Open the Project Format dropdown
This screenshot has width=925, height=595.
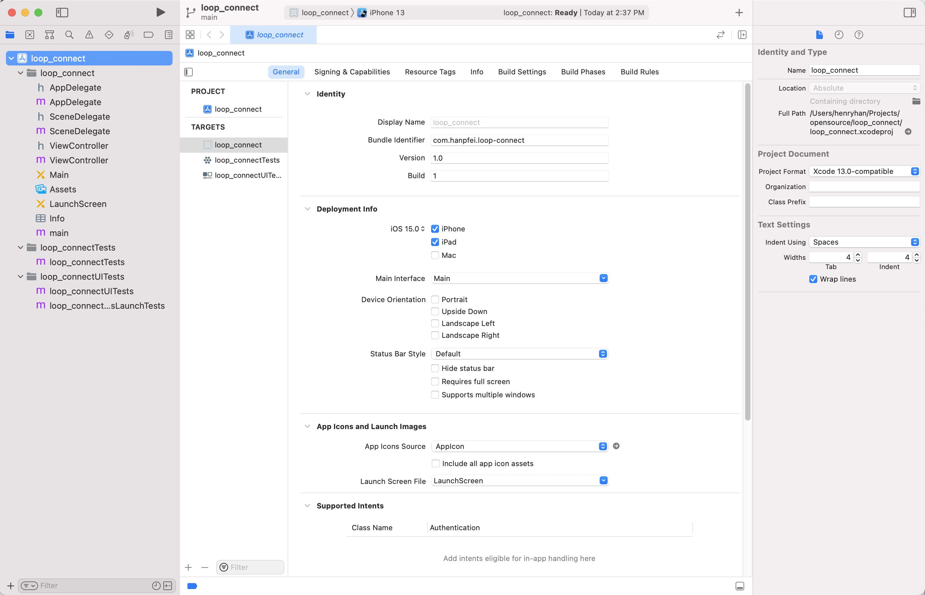coord(865,171)
